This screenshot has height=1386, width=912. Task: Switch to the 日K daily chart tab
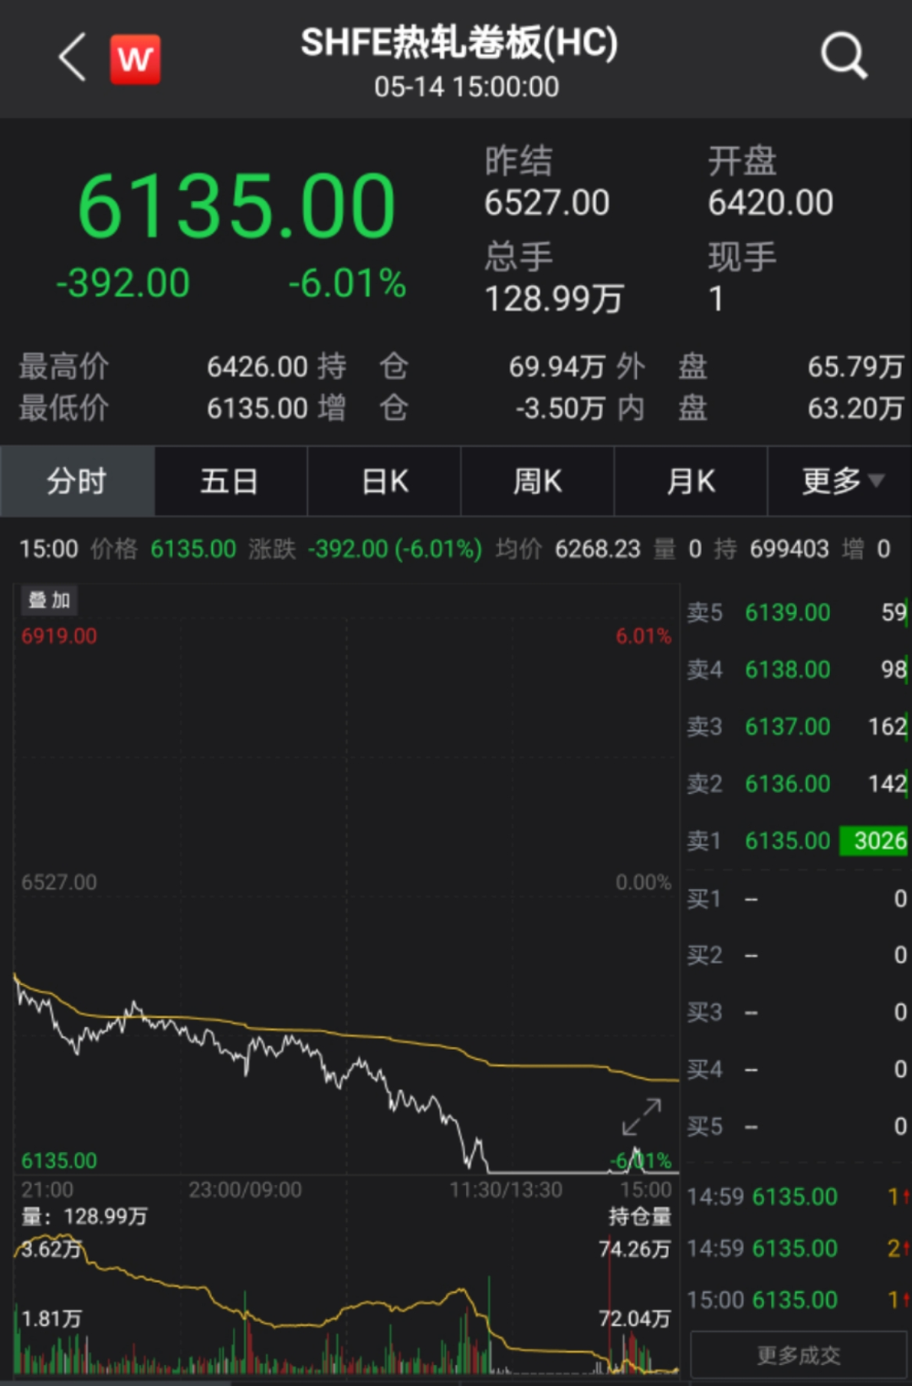point(384,481)
